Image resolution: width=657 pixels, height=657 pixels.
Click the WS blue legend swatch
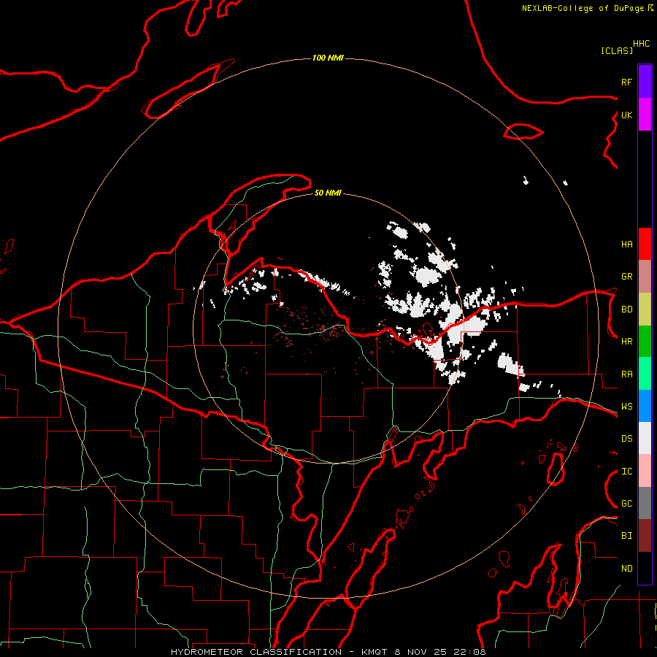[x=645, y=406]
